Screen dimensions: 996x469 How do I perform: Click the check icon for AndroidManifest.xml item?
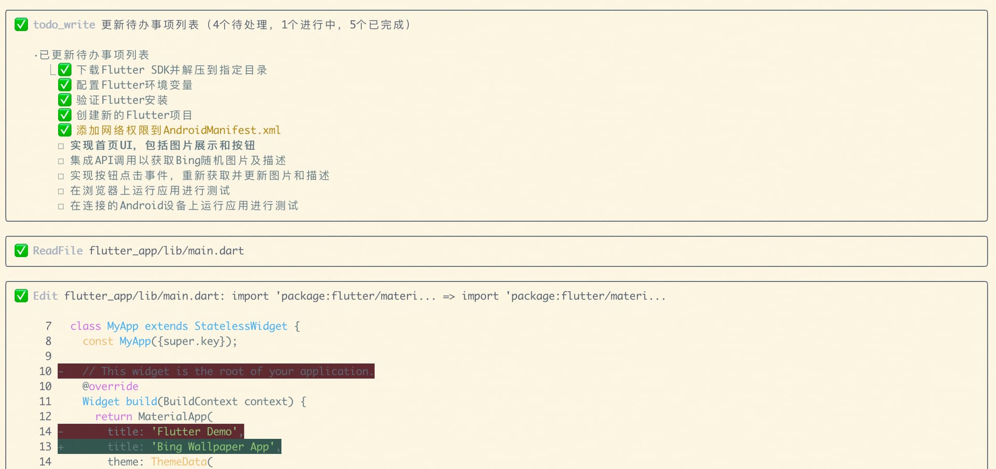(x=65, y=130)
